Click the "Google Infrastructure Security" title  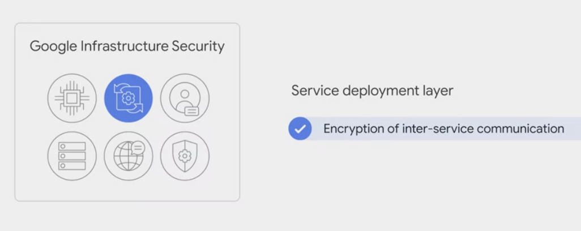coord(127,46)
